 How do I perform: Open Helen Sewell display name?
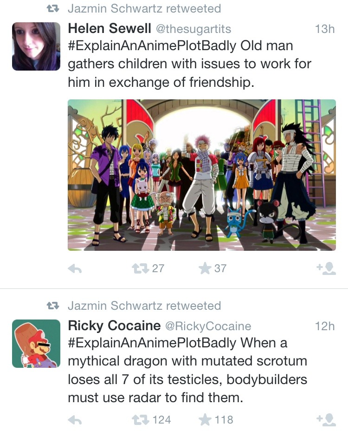[x=110, y=28]
